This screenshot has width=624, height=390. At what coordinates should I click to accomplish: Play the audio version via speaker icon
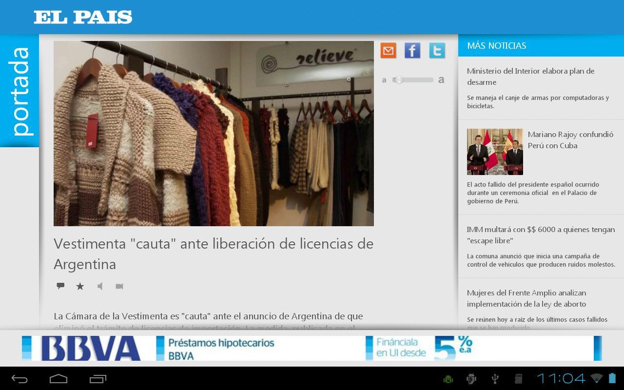(99, 286)
